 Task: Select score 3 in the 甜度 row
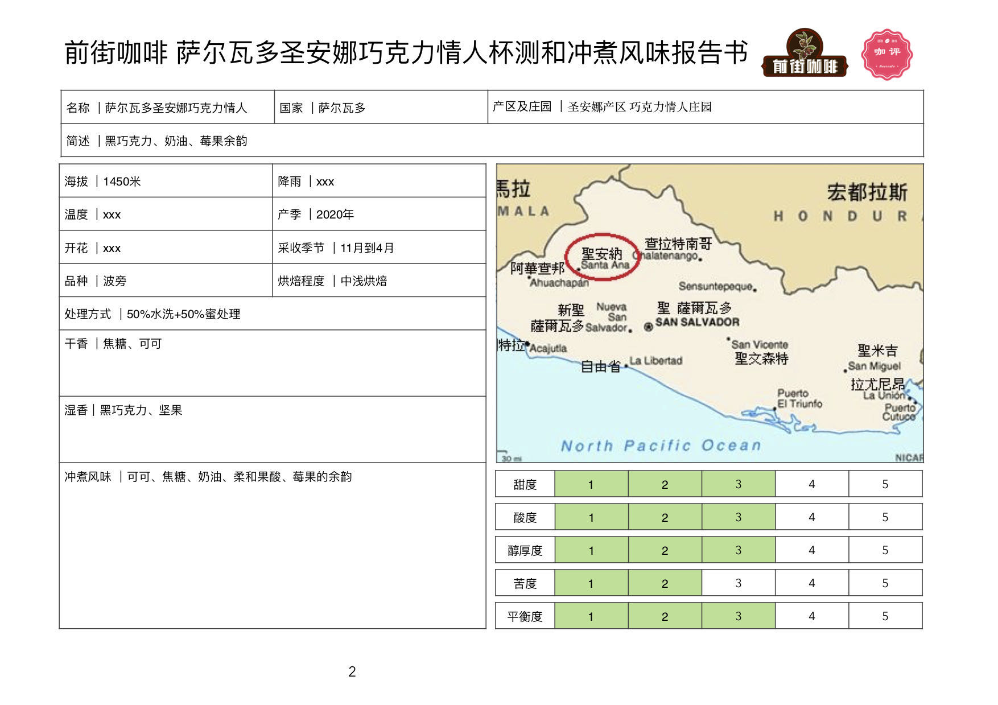pos(738,484)
